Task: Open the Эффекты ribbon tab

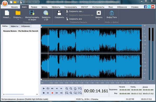Action: 56,7
